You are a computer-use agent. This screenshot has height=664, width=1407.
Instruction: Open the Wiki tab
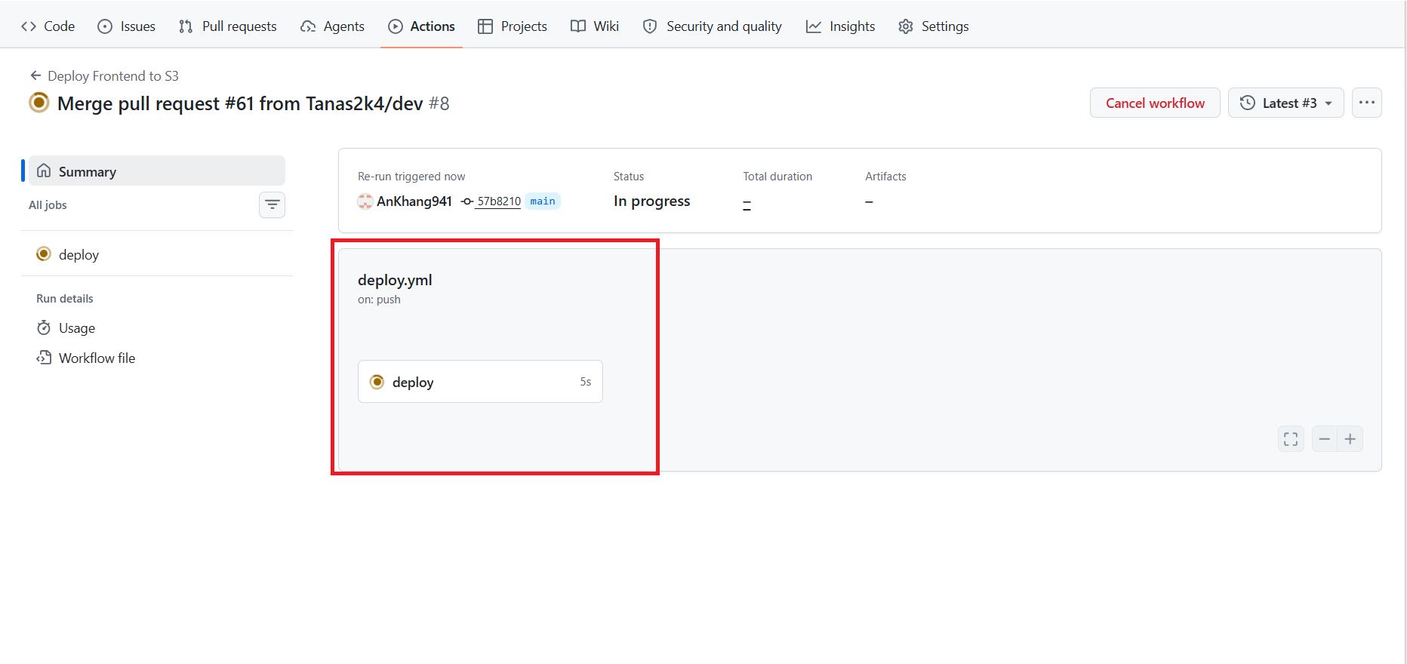pyautogui.click(x=595, y=26)
